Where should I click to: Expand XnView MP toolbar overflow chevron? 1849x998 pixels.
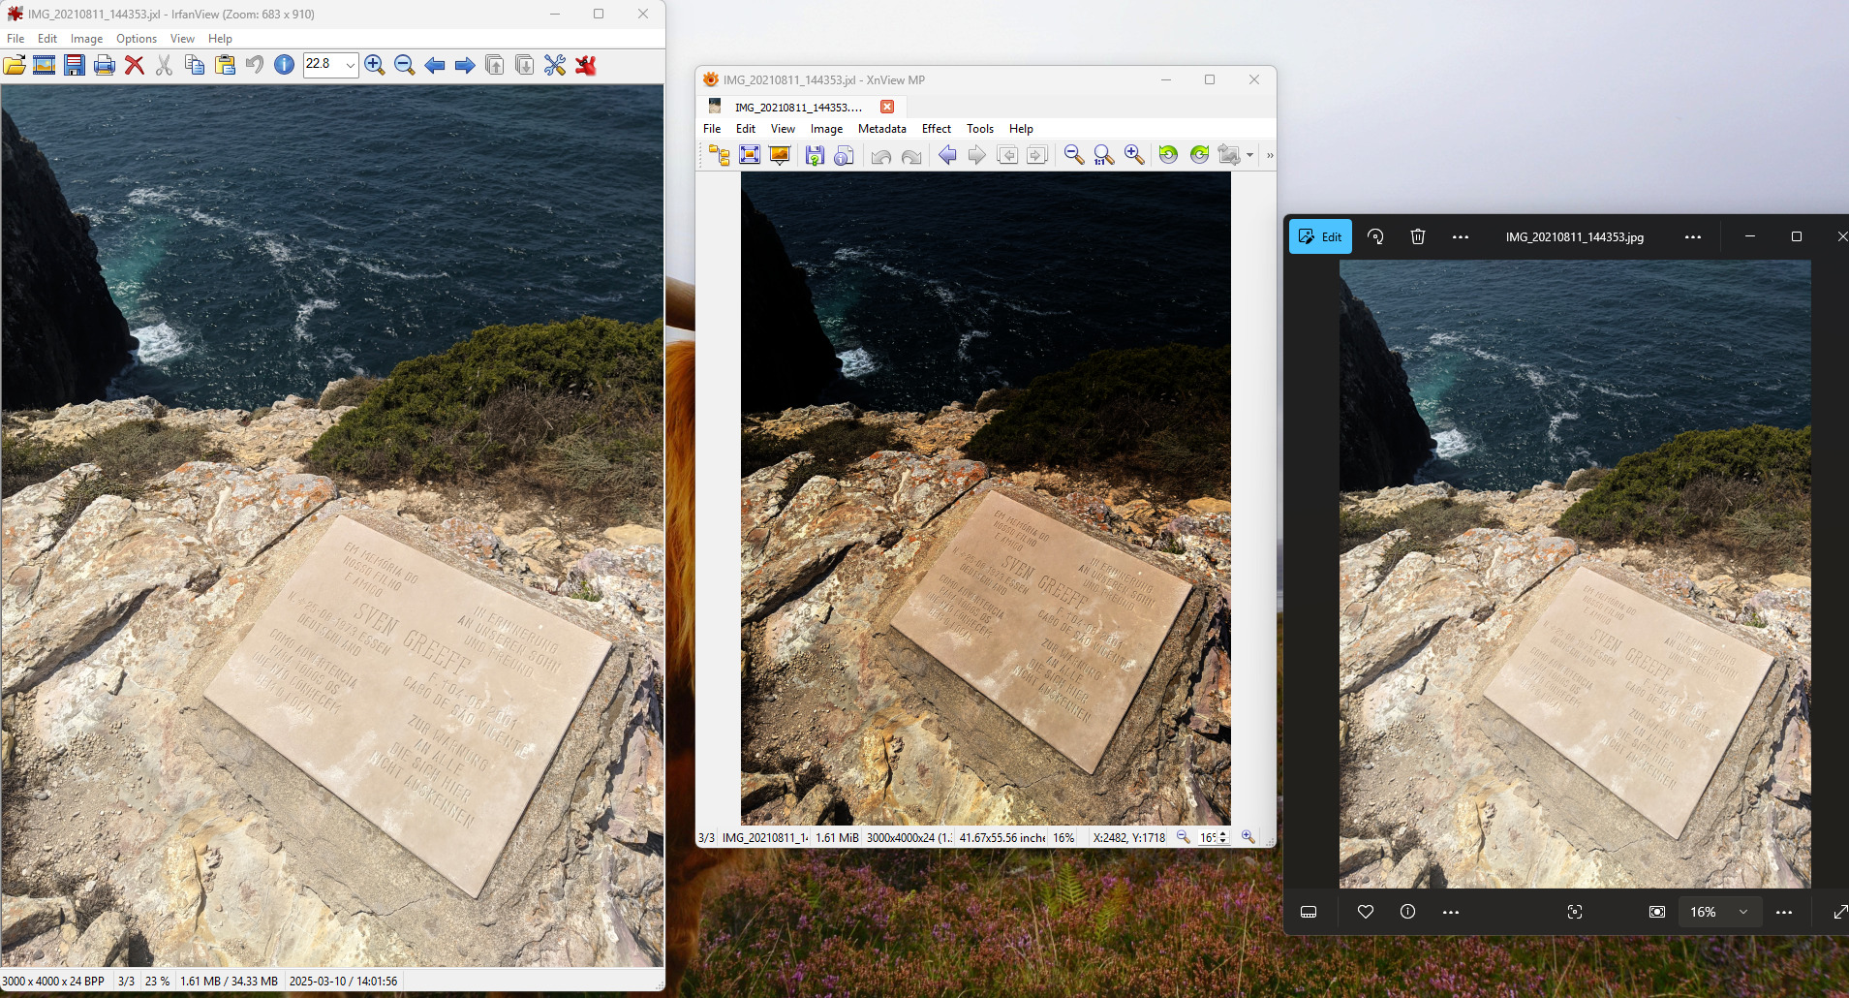[x=1270, y=155]
